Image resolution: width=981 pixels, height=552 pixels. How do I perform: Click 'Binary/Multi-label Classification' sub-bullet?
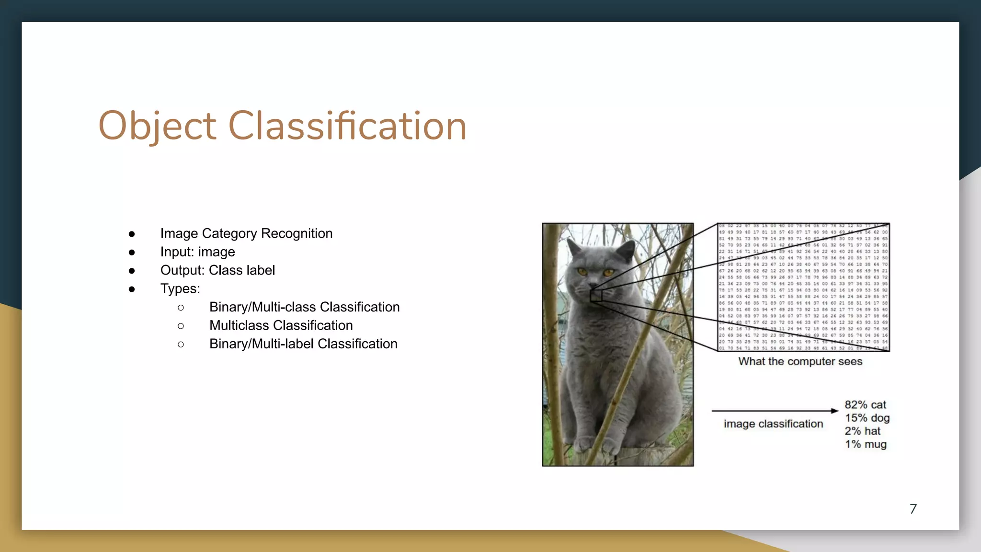303,344
